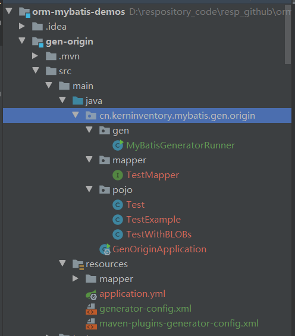Select the gen-origin module label

70,42
